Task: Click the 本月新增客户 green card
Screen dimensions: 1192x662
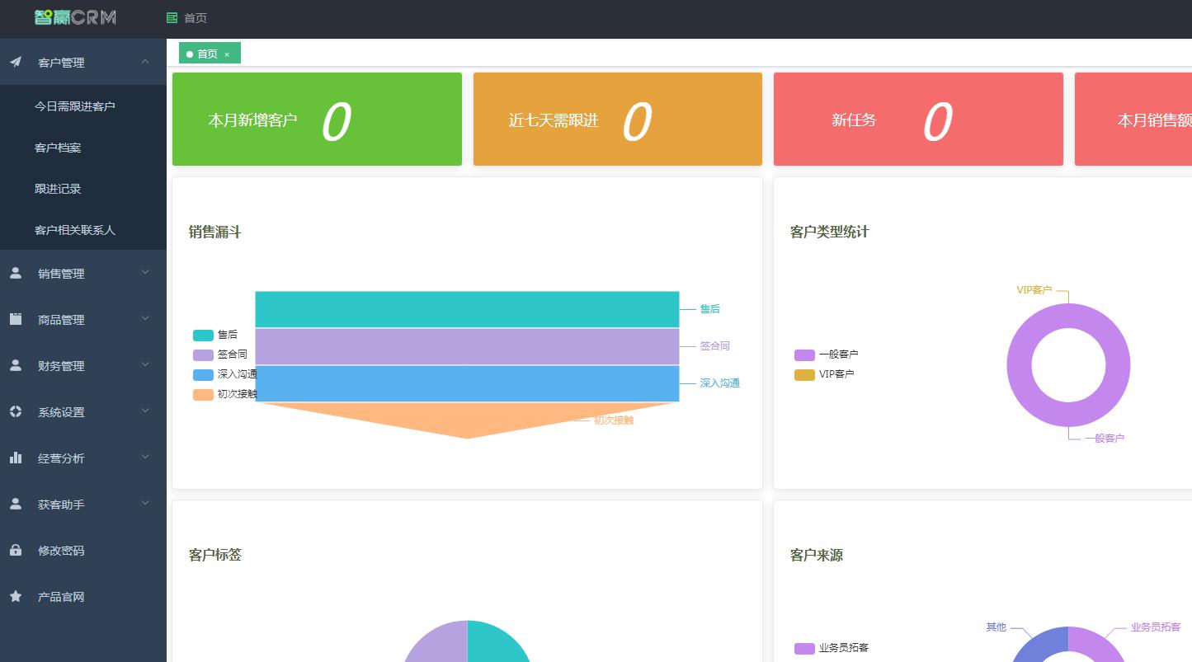Action: point(317,120)
